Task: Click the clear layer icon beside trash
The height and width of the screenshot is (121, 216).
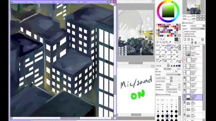Action: coord(192,43)
